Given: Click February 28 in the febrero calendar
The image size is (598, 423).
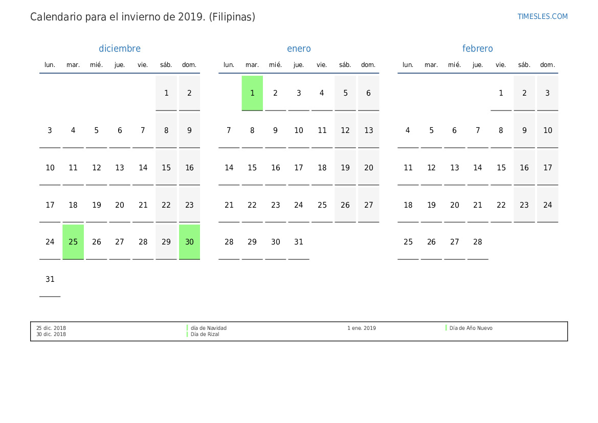Looking at the screenshot, I should click(477, 242).
